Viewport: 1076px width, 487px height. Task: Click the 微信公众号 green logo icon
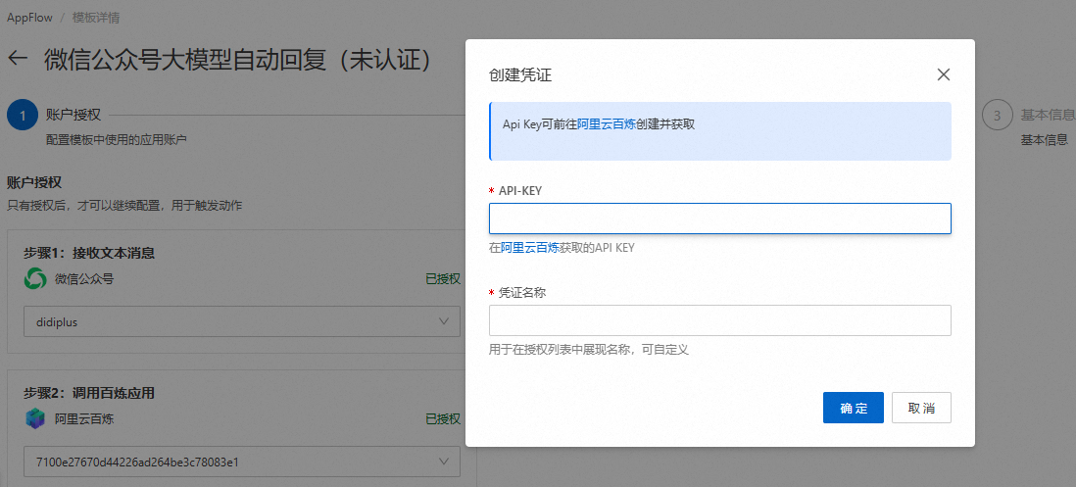point(35,279)
